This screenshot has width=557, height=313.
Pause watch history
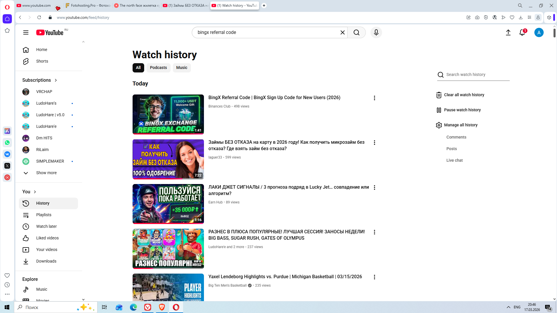pos(462,110)
